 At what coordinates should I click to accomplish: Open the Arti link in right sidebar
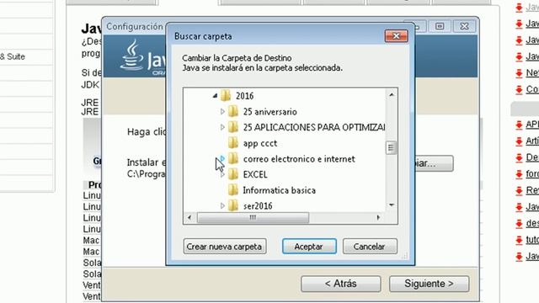coord(532,141)
